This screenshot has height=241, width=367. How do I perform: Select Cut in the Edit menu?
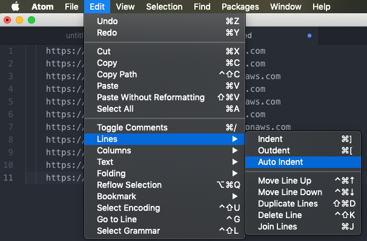coord(165,51)
